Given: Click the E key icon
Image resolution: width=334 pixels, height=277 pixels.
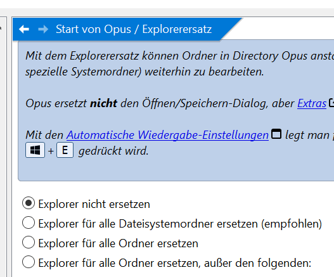Looking at the screenshot, I should [65, 150].
